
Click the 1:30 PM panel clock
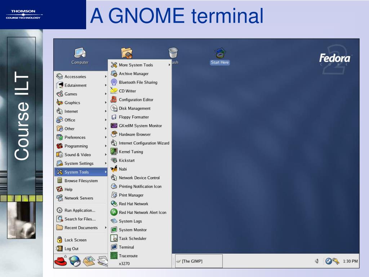[350, 261]
